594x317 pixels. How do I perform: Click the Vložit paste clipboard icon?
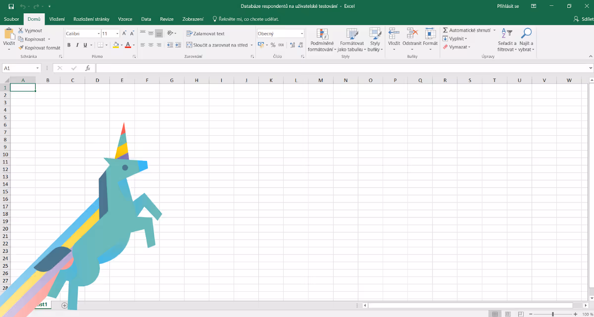click(x=9, y=34)
